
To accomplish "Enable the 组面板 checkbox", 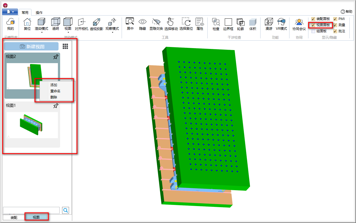I will tap(313, 31).
